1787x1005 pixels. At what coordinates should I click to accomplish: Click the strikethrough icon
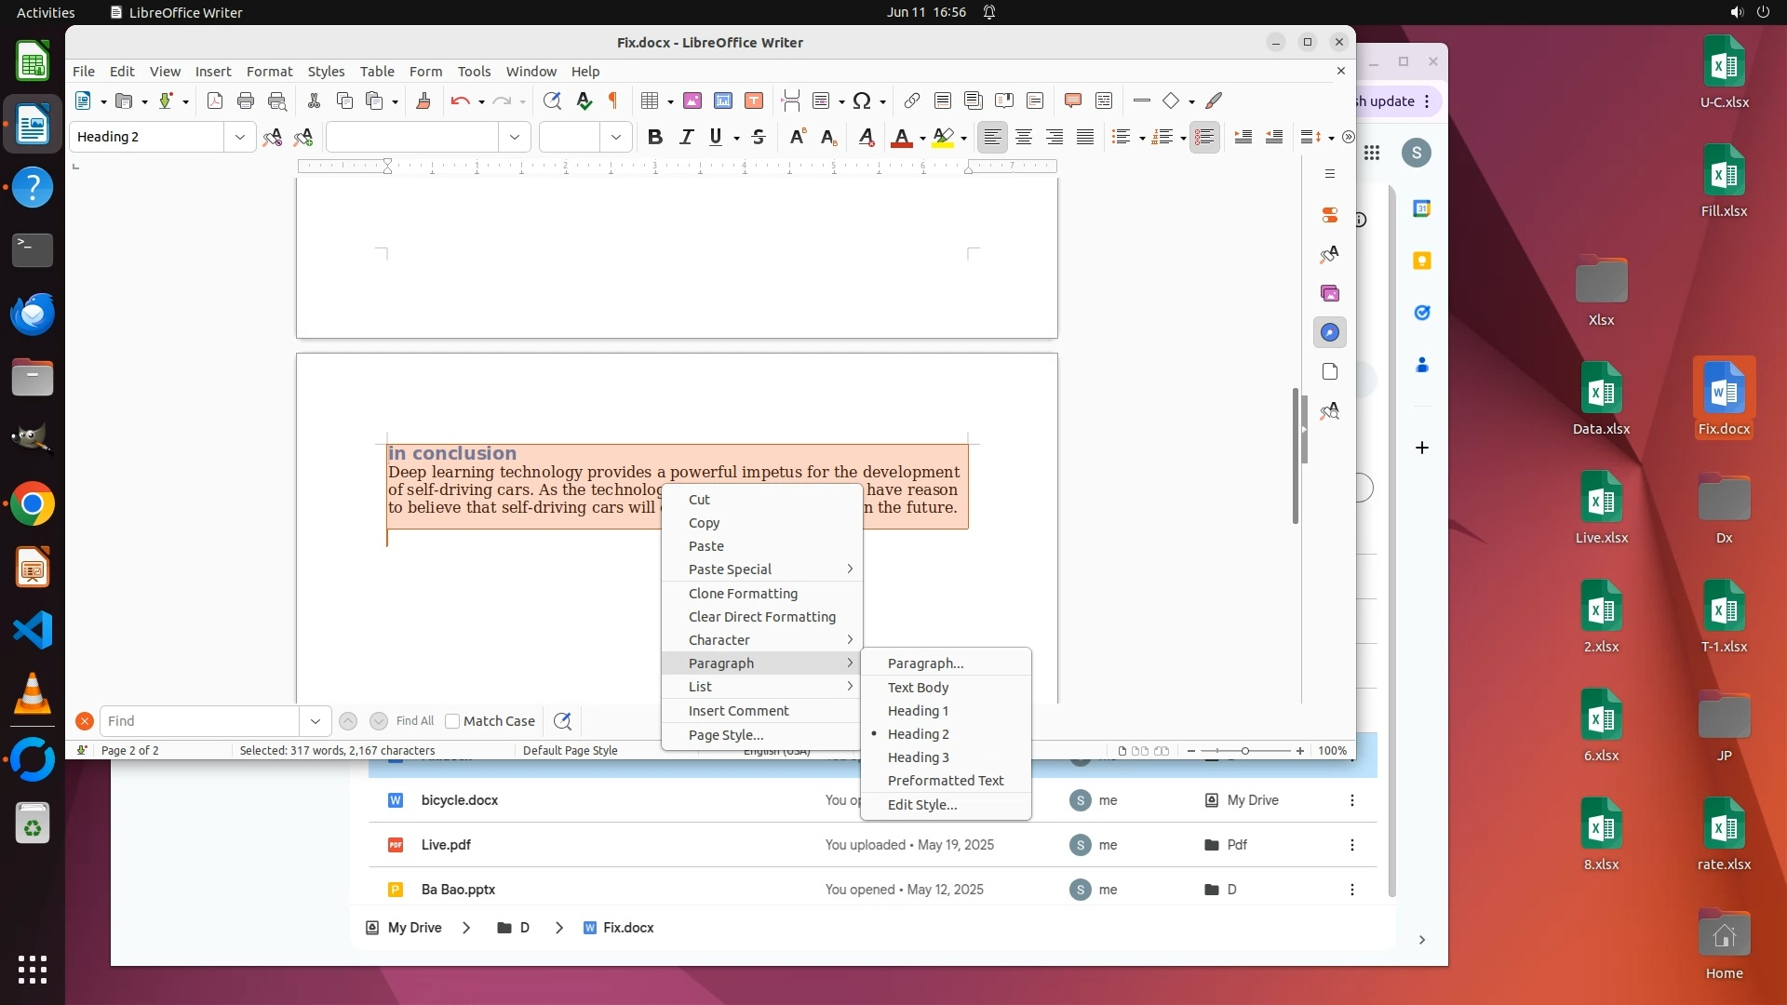coord(759,137)
